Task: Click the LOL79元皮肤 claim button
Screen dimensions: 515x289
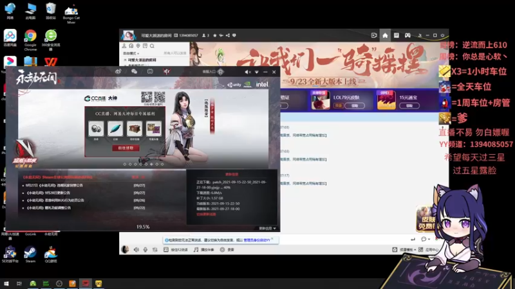Action: tap(355, 106)
